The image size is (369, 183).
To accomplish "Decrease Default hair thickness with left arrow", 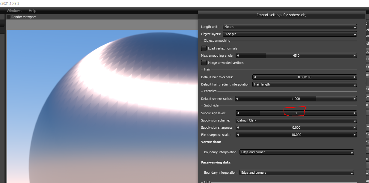I will tap(254, 77).
